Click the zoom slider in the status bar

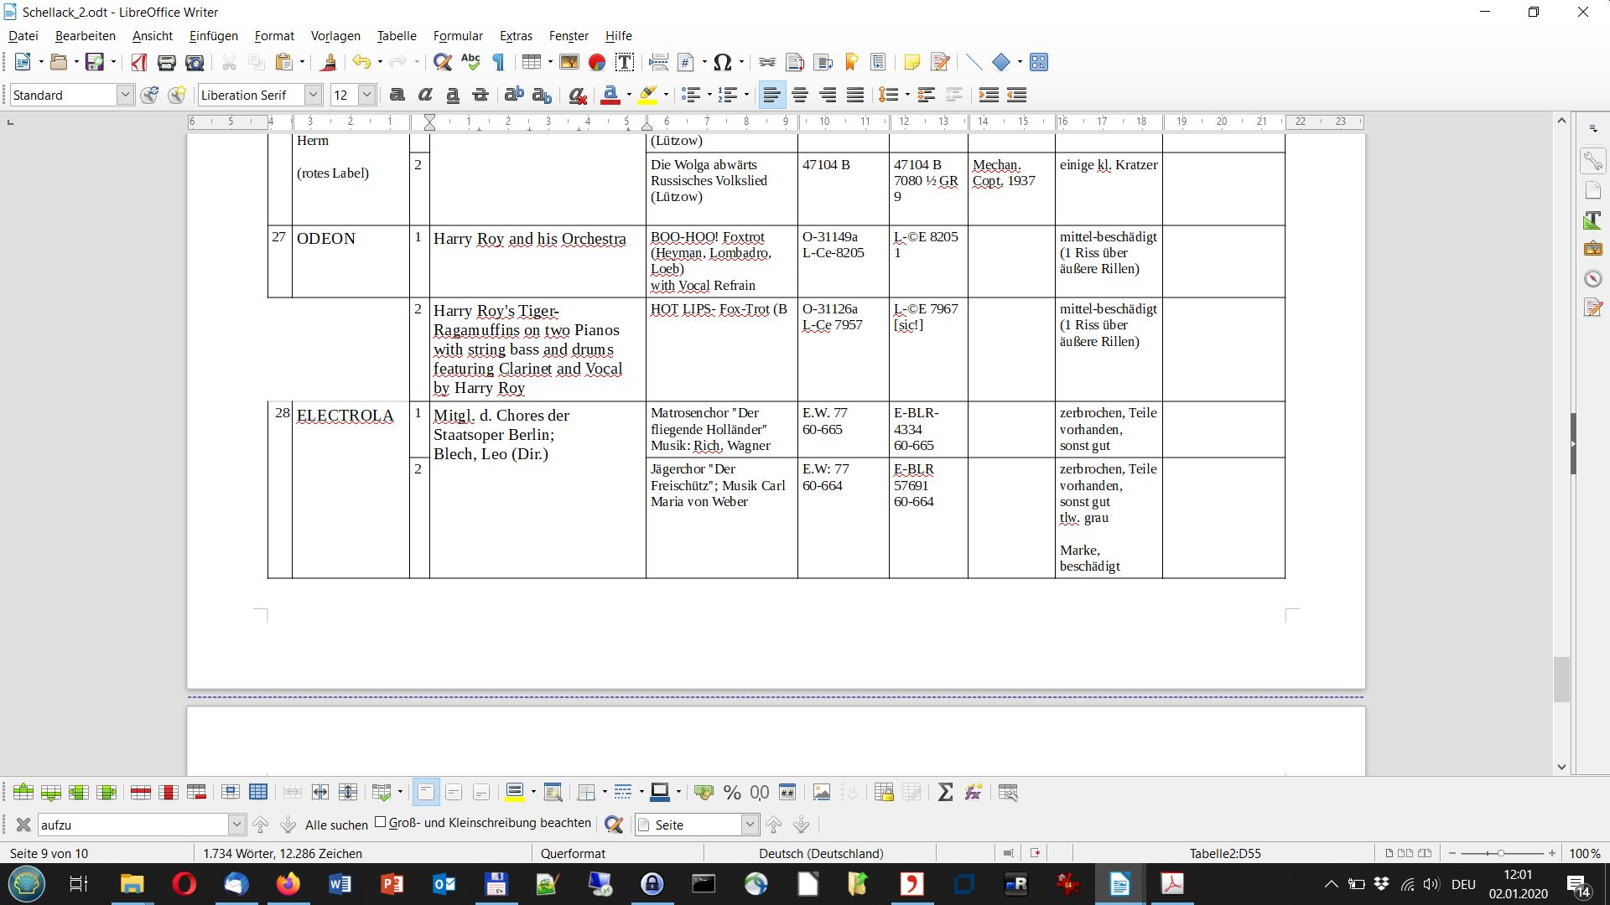1501,853
